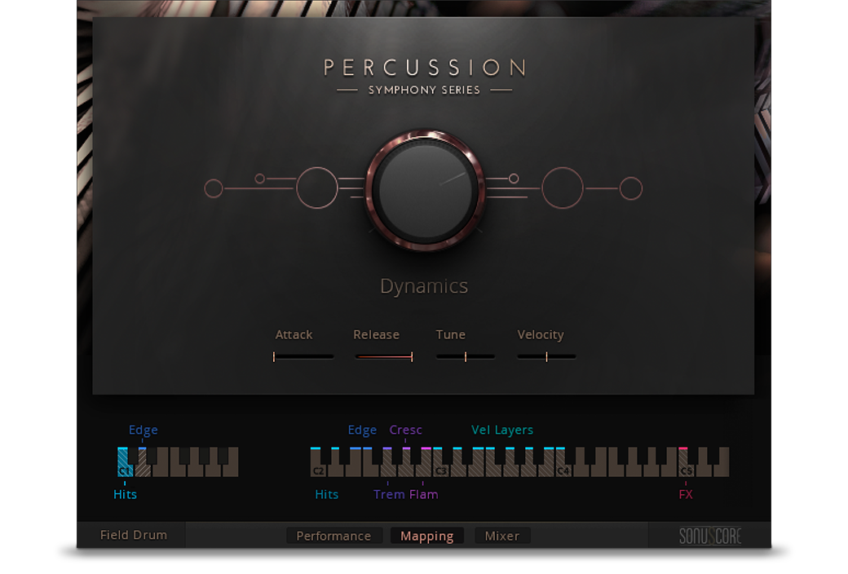Click the Velocity slider
The width and height of the screenshot is (848, 574).
(546, 356)
